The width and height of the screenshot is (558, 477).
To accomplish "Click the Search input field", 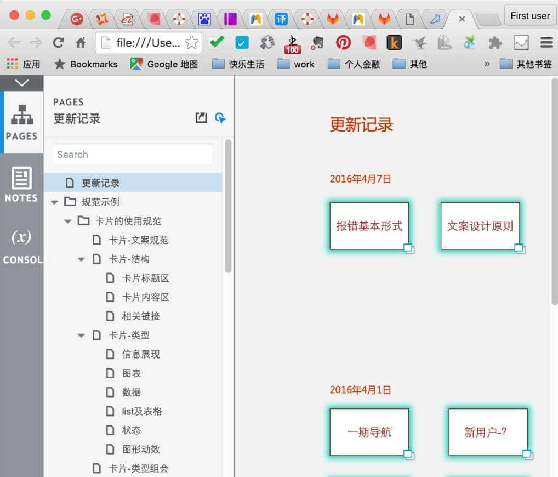I will coord(132,154).
